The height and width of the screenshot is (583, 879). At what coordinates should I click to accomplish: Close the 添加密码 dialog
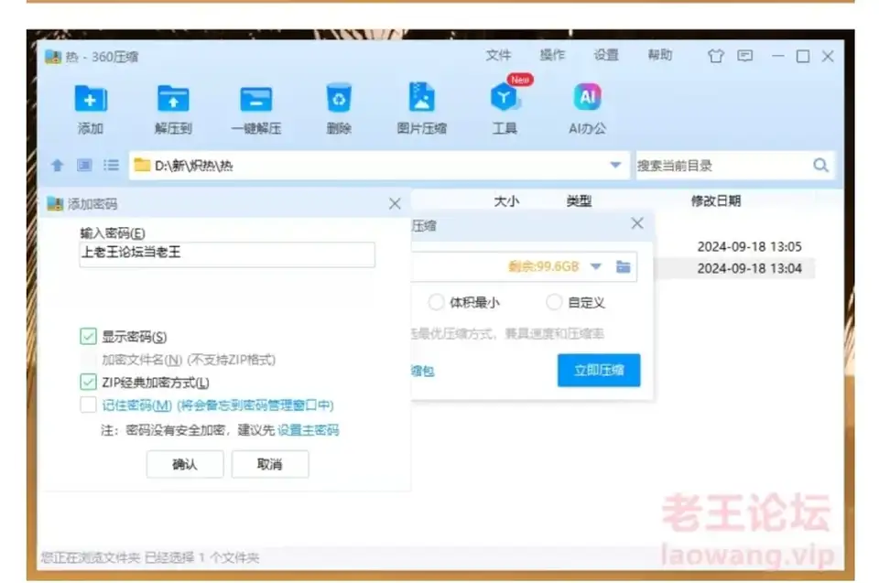(395, 203)
